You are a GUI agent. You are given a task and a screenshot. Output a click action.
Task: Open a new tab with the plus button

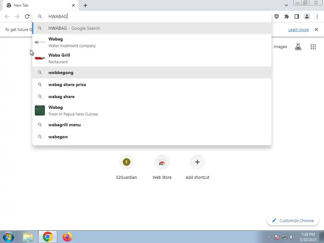point(85,5)
